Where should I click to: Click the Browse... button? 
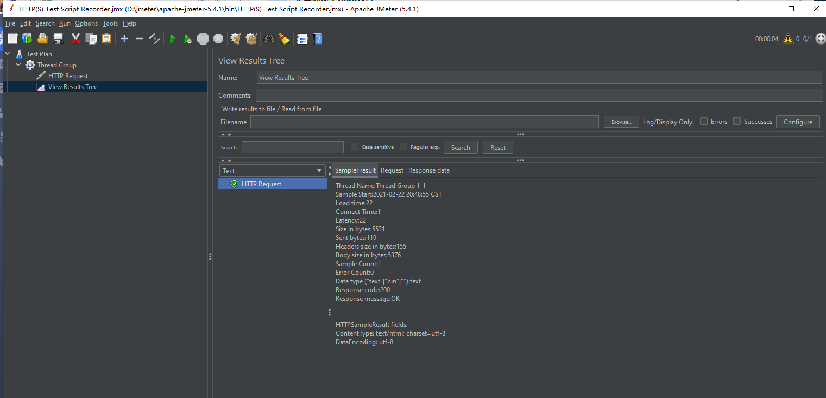pos(621,122)
